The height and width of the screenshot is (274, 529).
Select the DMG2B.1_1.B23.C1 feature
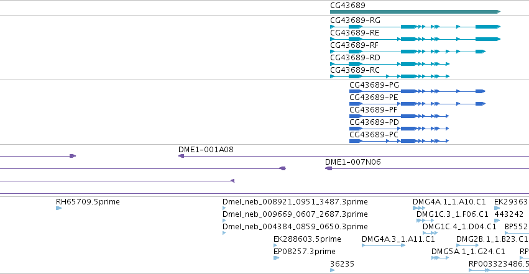point(492,240)
